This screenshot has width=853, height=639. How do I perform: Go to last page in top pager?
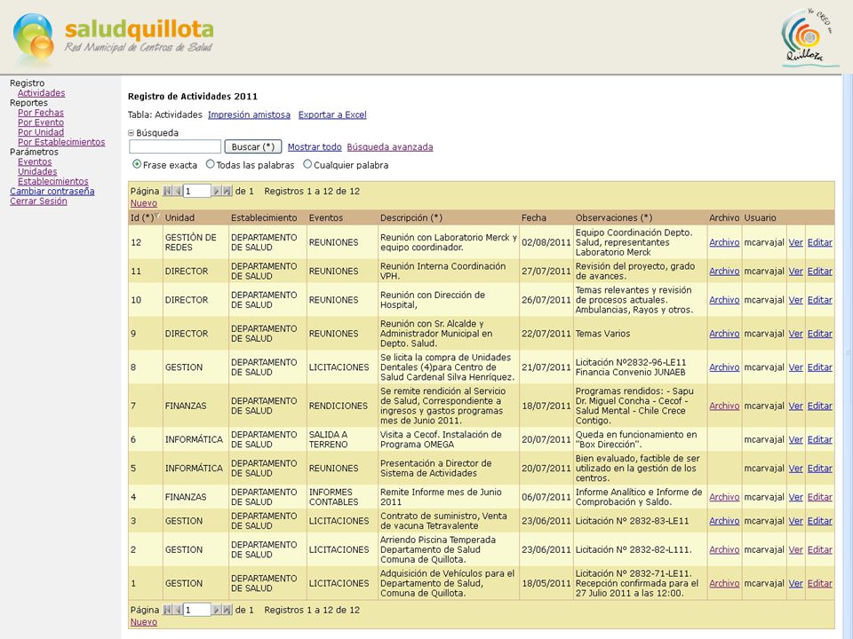click(227, 191)
